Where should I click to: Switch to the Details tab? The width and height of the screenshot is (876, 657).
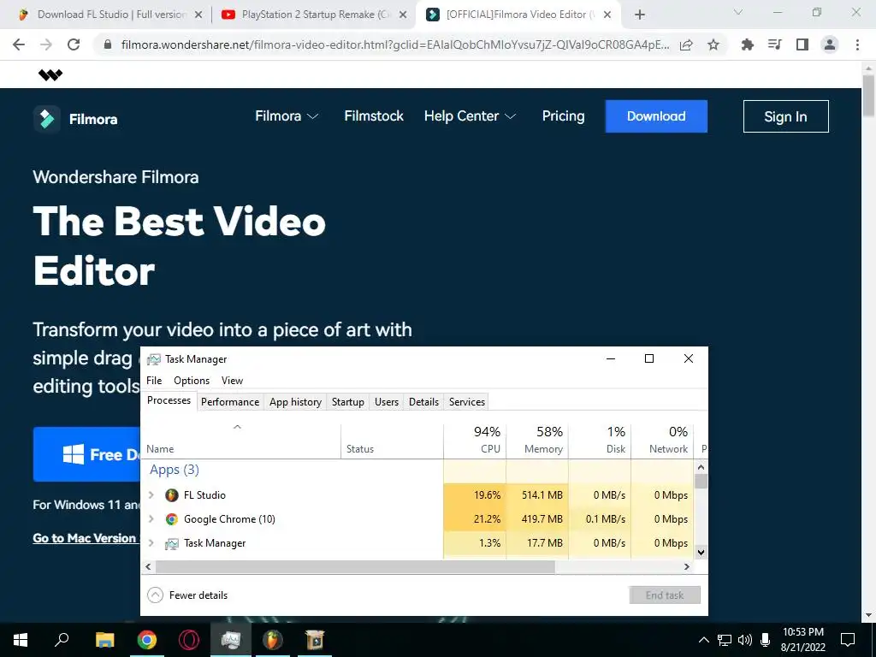tap(423, 402)
